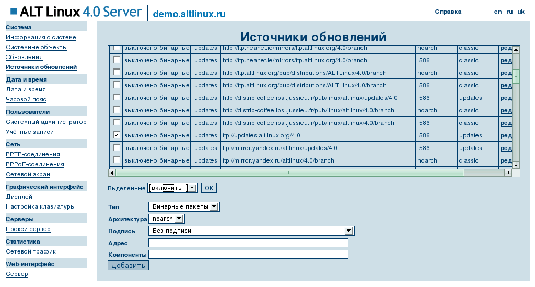Click the 'Адрес' input field
535x287 pixels.
[248, 243]
